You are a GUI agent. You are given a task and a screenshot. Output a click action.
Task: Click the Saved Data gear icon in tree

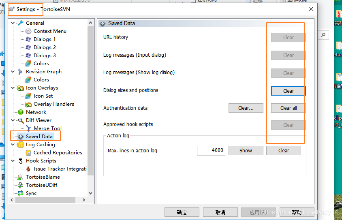pyautogui.click(x=21, y=137)
